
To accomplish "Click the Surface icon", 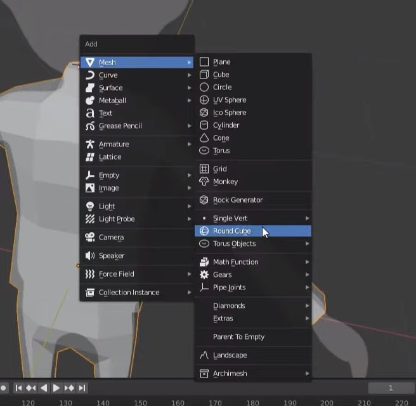I will (90, 87).
